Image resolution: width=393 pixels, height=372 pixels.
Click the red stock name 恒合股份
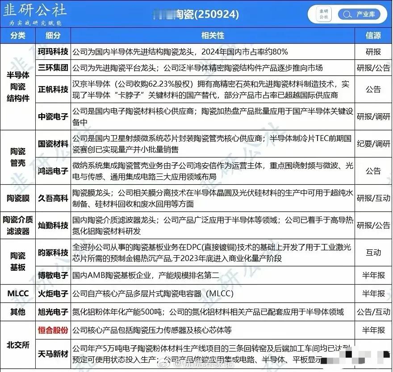[x=53, y=330]
